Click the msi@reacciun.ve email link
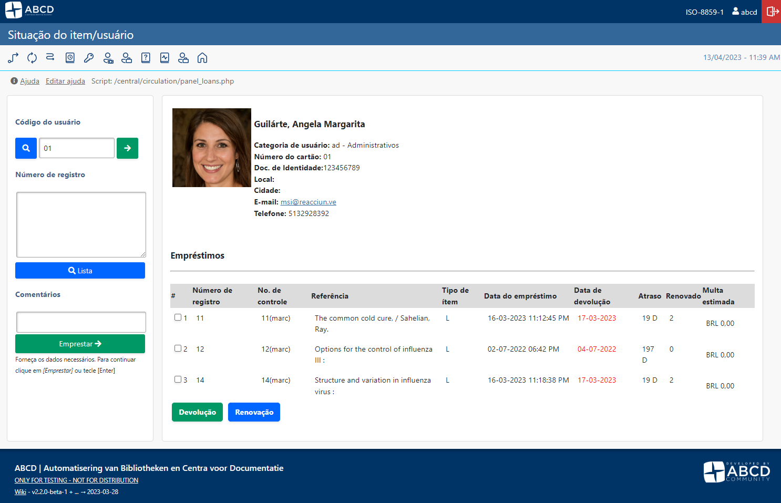The width and height of the screenshot is (781, 503). (308, 202)
